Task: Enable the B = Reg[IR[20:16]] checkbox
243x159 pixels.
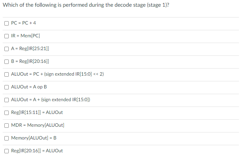Action: [6, 62]
